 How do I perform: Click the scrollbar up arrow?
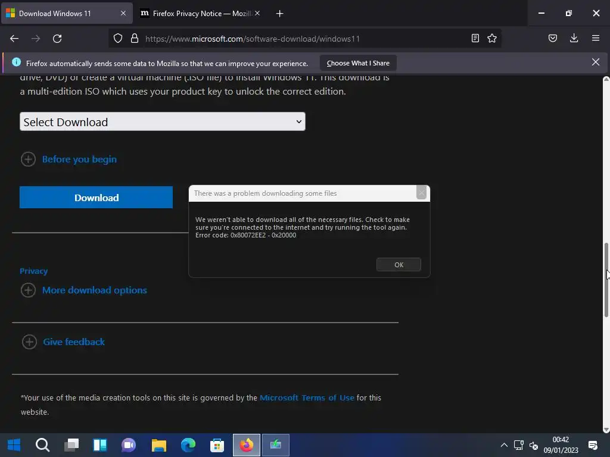(606, 79)
